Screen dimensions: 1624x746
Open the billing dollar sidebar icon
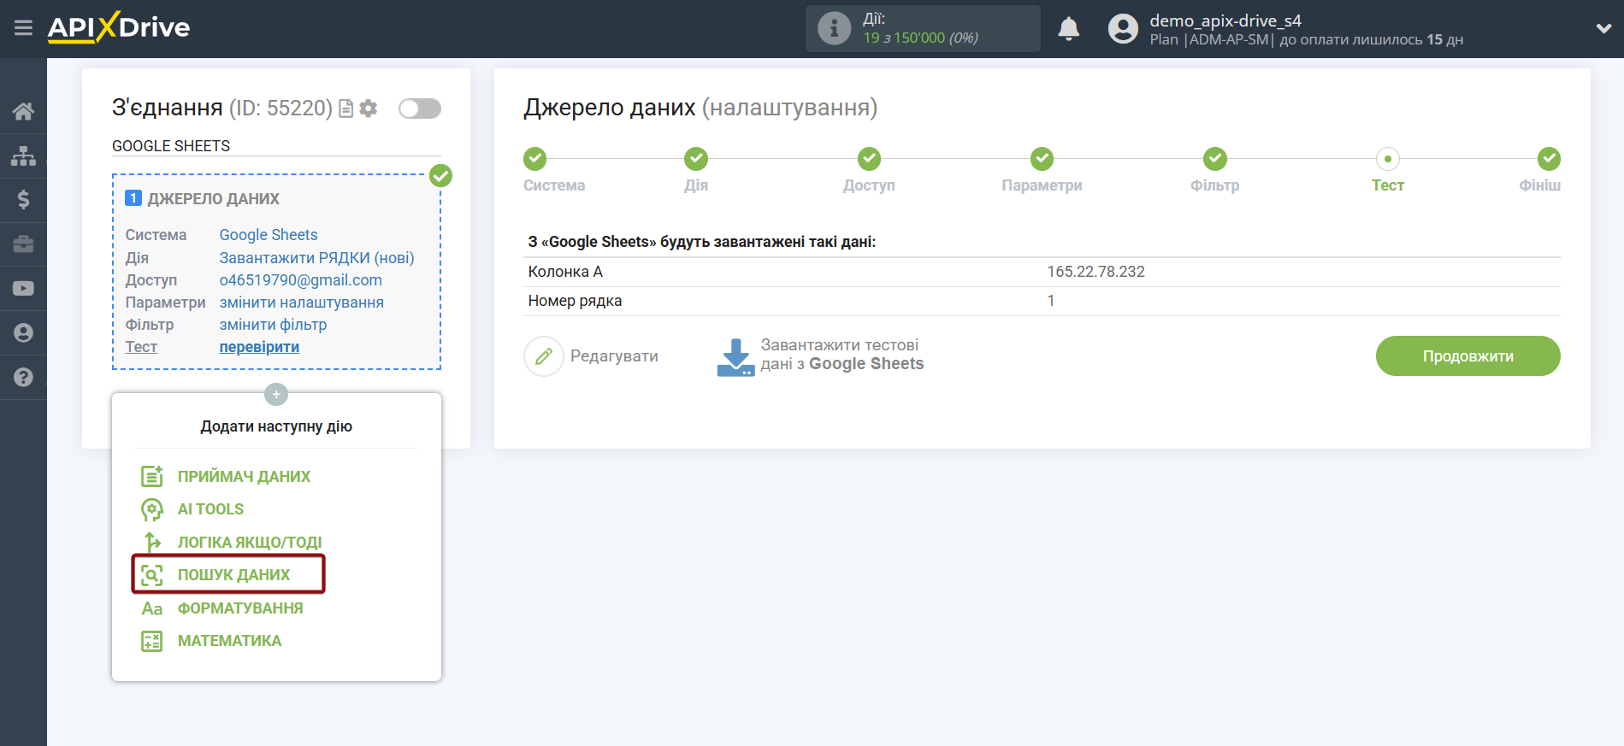tap(23, 200)
